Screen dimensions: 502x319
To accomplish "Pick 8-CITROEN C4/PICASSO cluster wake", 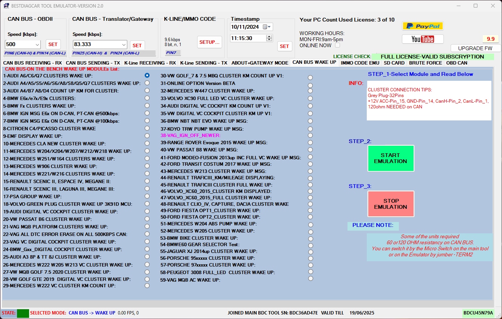I will point(147,128).
